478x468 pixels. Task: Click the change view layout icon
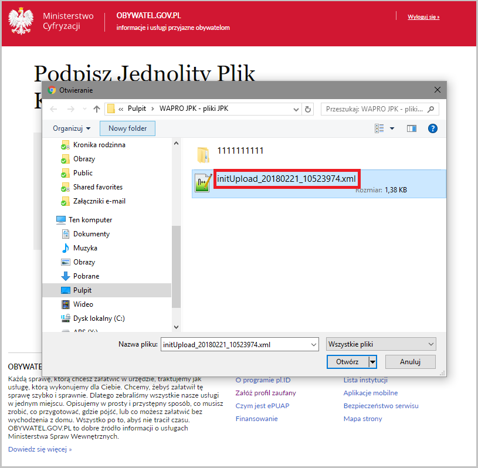pyautogui.click(x=379, y=128)
